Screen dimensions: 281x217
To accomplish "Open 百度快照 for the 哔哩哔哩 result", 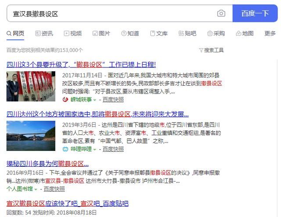I will 113,149.
